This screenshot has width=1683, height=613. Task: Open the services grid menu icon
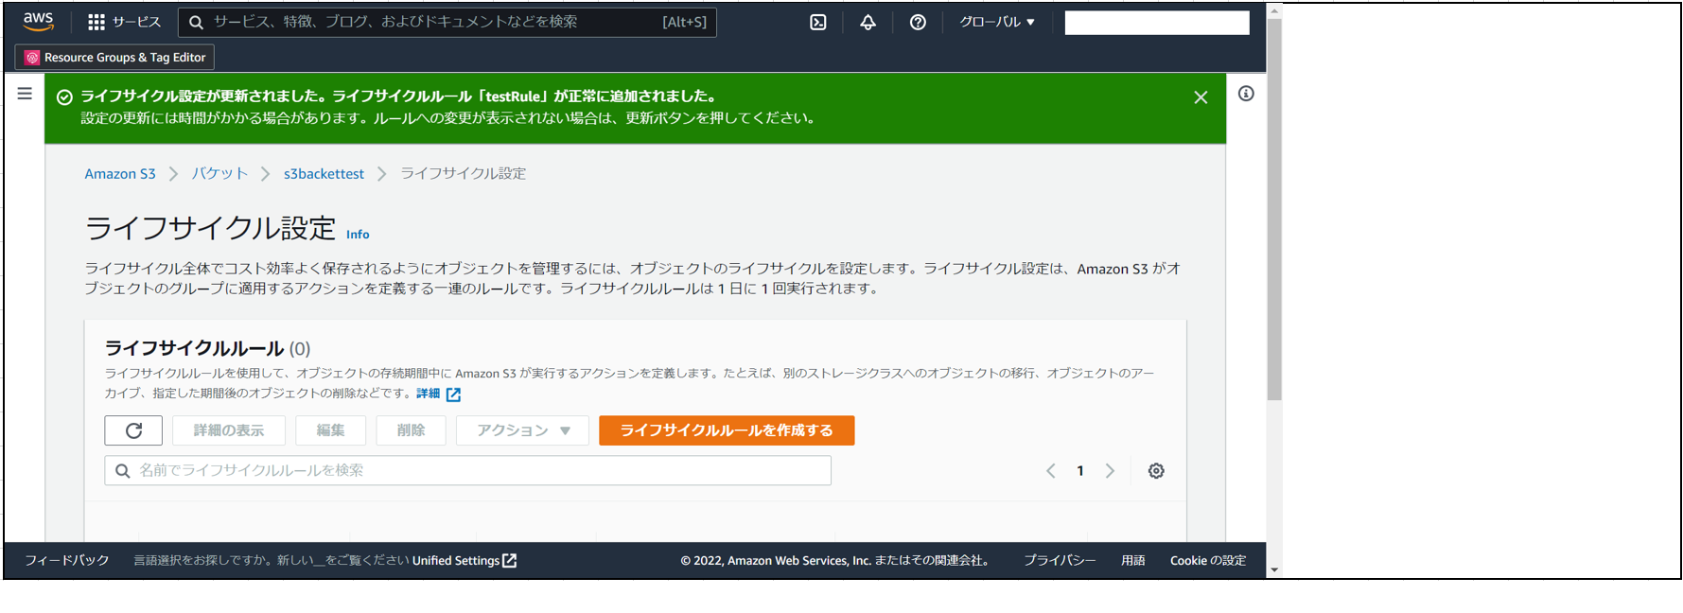coord(96,22)
